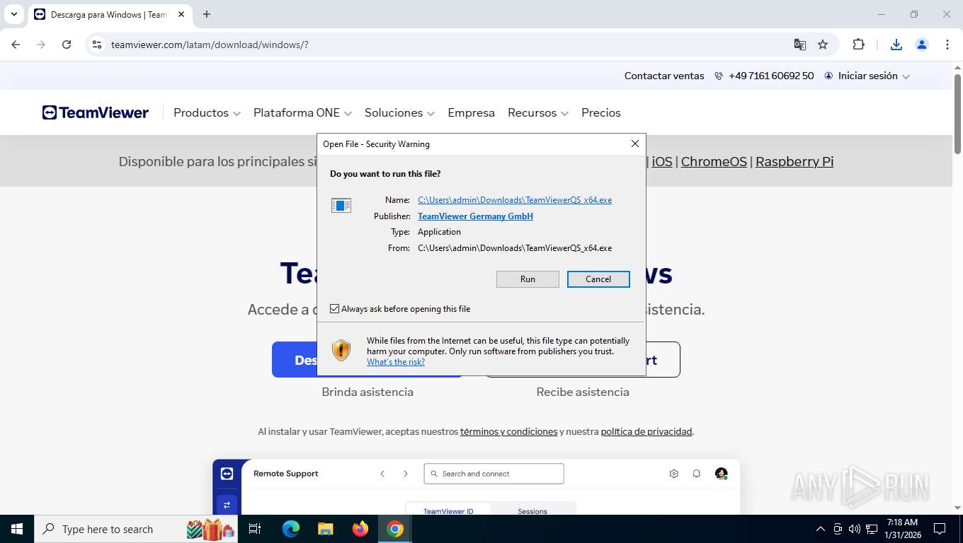Open Task View on taskbar

(x=255, y=529)
